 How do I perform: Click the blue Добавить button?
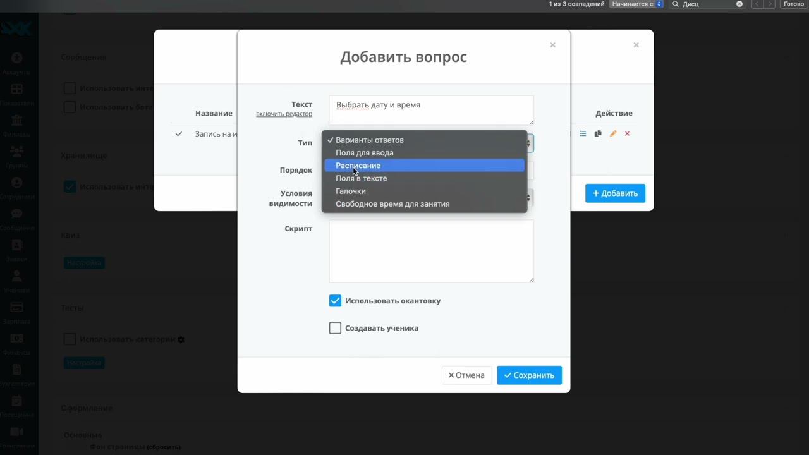click(x=615, y=193)
